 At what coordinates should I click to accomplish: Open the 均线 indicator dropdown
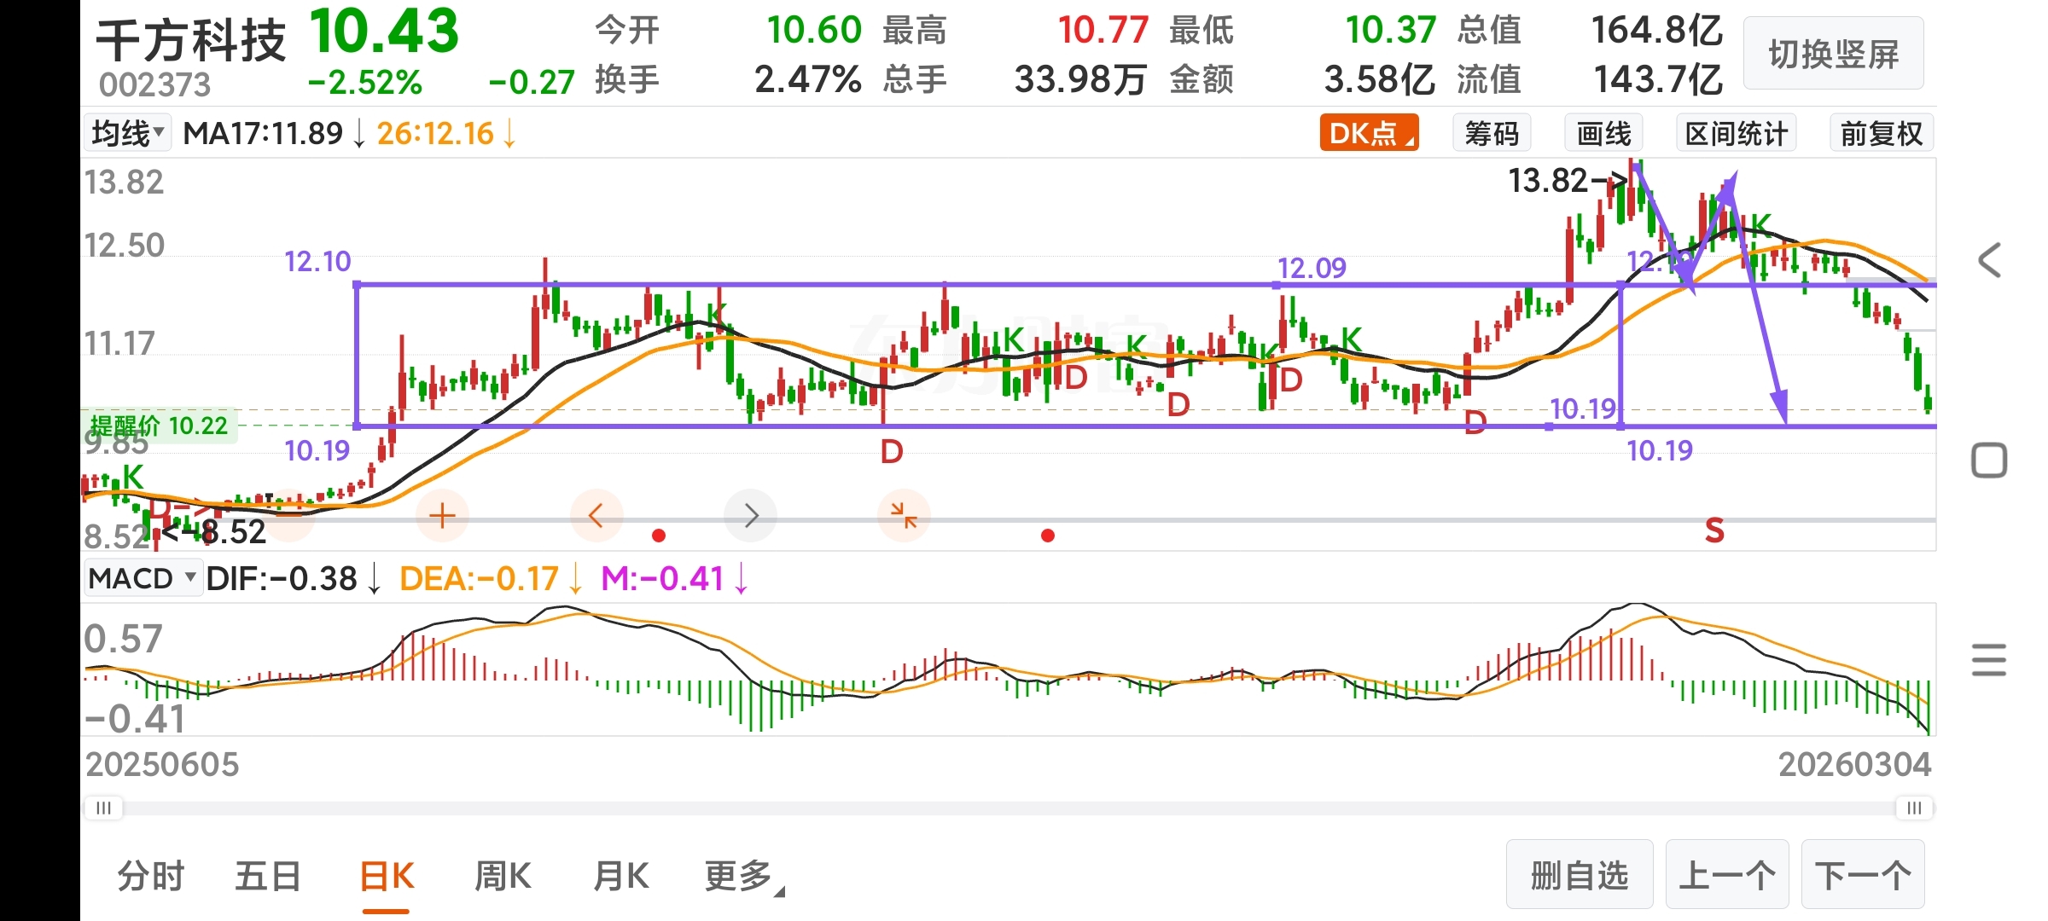tap(128, 134)
